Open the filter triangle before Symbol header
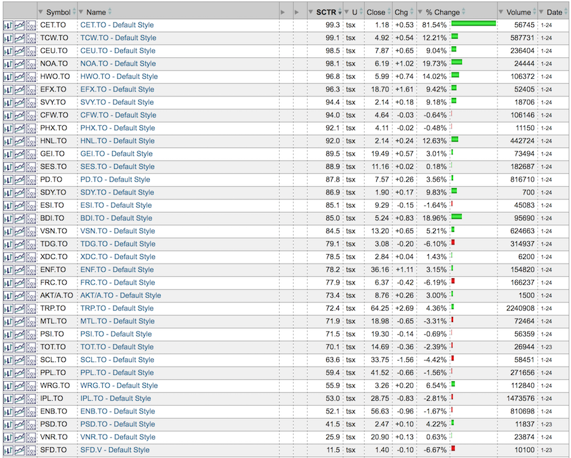The width and height of the screenshot is (571, 458). point(41,12)
